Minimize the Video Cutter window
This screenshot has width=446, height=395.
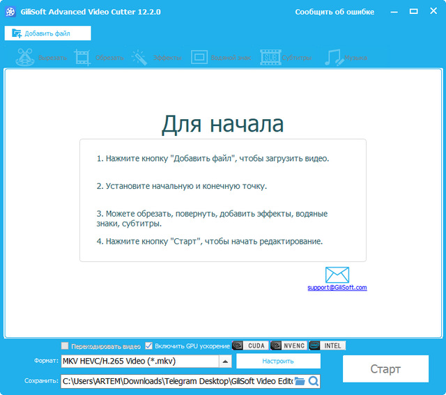(394, 12)
